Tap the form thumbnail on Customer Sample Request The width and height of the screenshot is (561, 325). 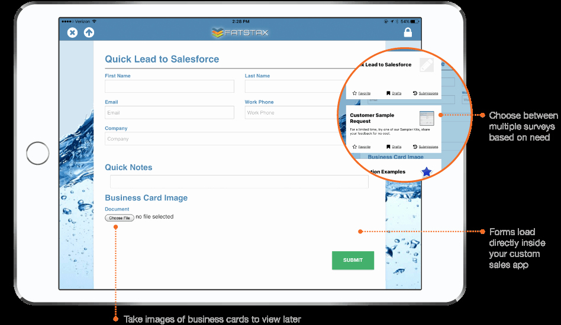tap(427, 119)
